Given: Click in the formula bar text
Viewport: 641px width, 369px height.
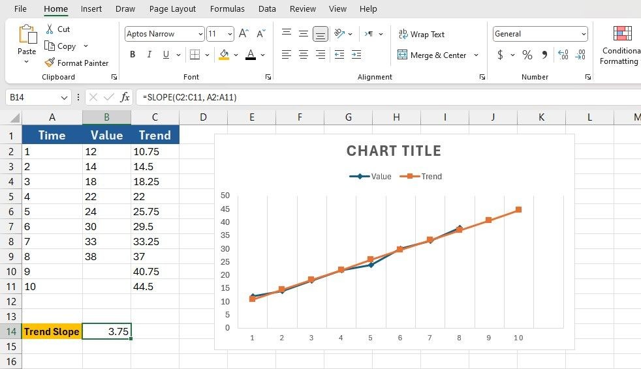Looking at the screenshot, I should click(190, 97).
